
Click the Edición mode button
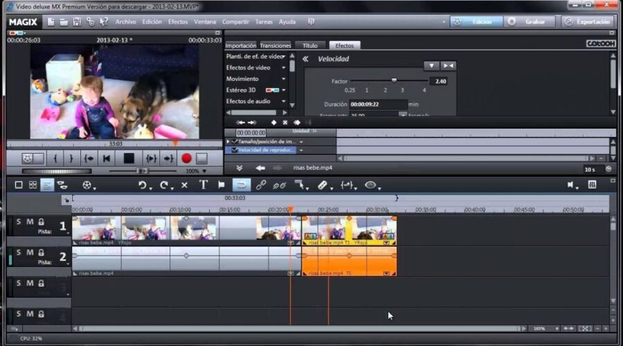476,22
